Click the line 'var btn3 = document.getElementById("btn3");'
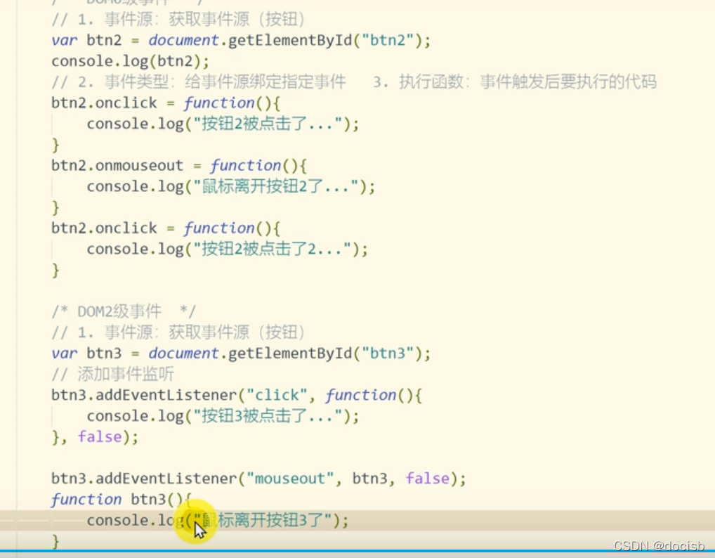 241,353
